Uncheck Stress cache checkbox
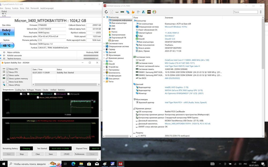Viewport: 268px width, 167px height. click(x=8, y=75)
